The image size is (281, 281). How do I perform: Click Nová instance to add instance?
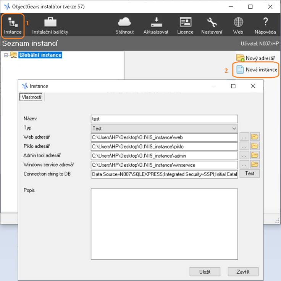[257, 70]
